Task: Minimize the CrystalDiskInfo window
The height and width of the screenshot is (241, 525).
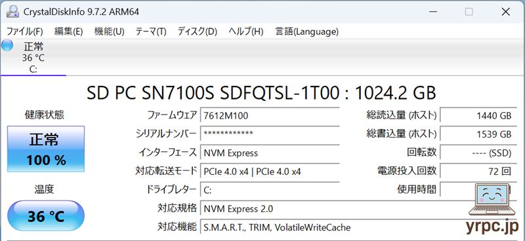Action: tap(432, 12)
